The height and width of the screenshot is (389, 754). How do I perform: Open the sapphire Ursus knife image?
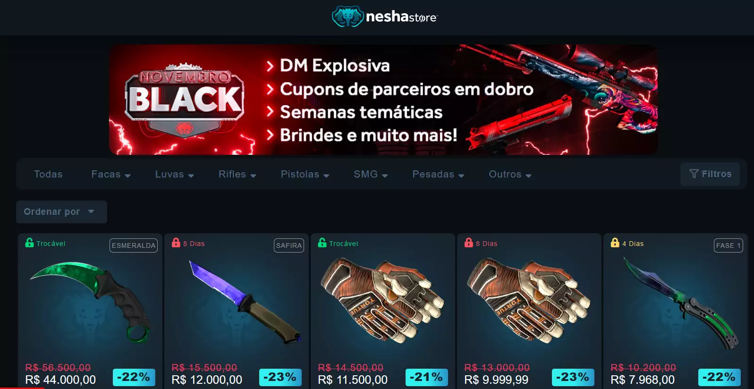pyautogui.click(x=245, y=301)
